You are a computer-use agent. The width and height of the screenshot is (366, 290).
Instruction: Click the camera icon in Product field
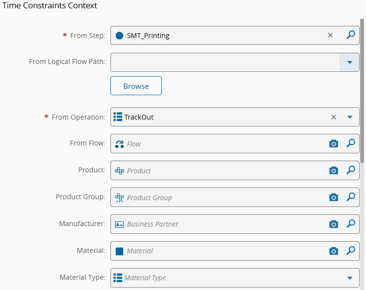[334, 171]
